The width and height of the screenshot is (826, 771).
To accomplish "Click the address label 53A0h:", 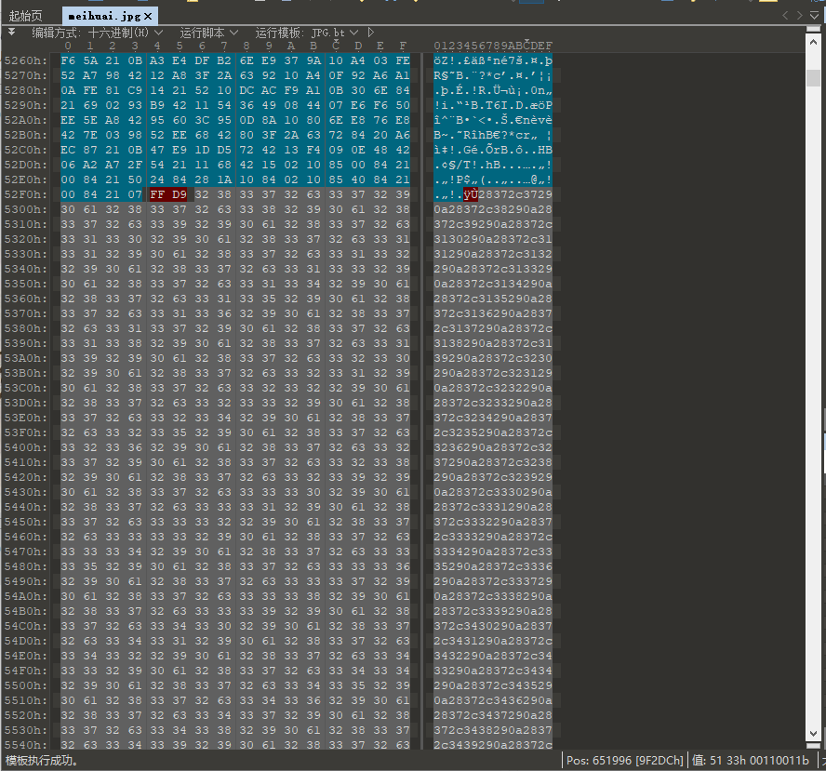I will point(26,358).
